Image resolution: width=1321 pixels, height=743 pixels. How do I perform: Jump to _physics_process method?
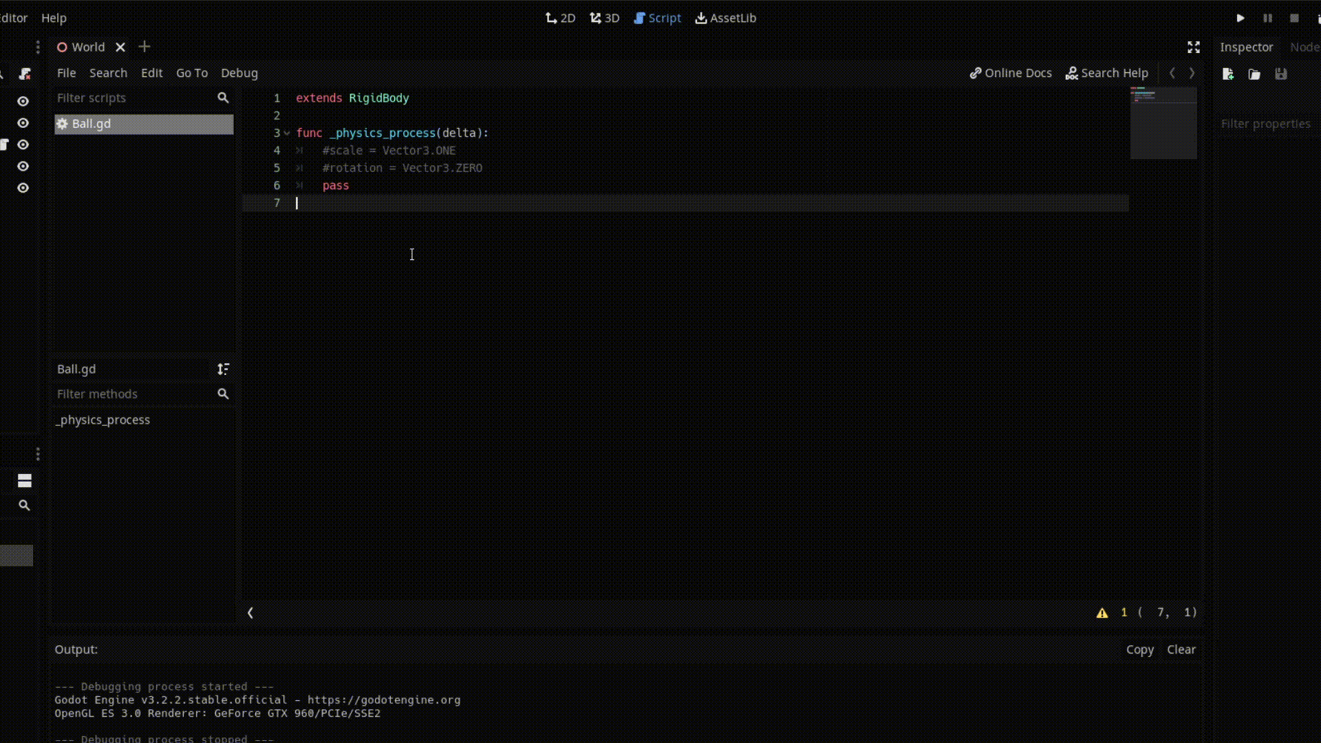click(103, 420)
